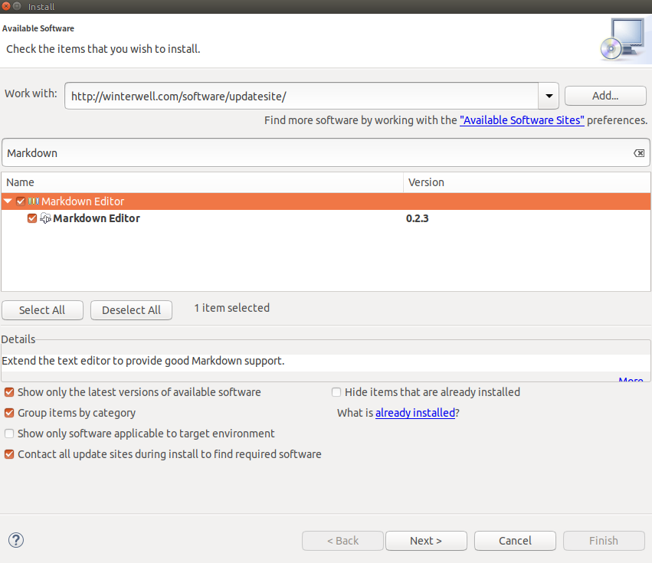Enable Show only software applicable to target environment

coord(8,433)
